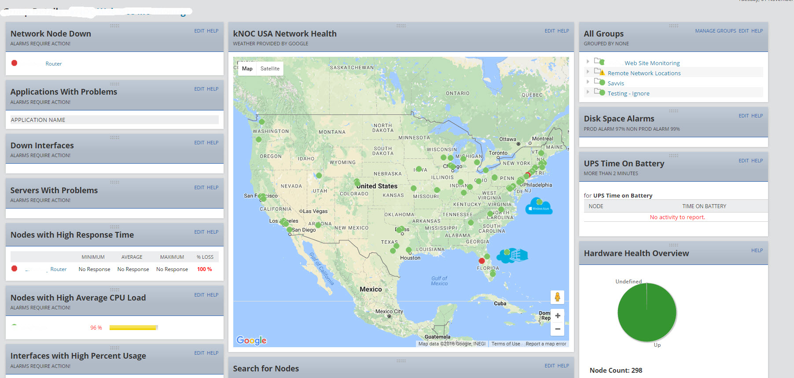
Task: Open Manage Groups link
Action: [715, 31]
